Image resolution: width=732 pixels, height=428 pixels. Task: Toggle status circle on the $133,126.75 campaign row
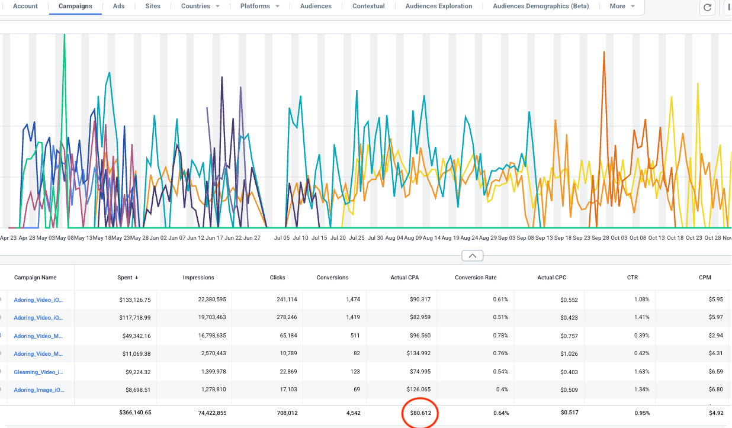tap(1, 300)
